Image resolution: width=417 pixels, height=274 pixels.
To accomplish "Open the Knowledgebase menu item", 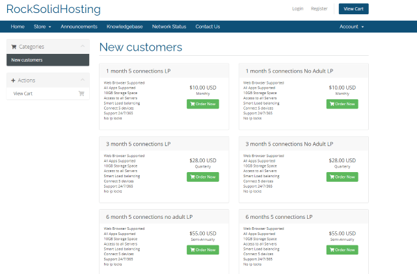I will (124, 27).
